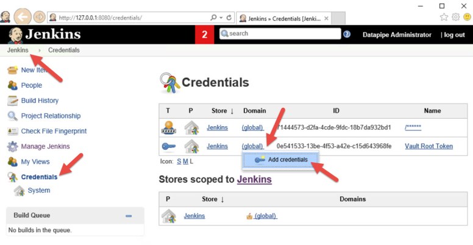Click username-password type icon in first row
473x245 pixels.
click(169, 127)
